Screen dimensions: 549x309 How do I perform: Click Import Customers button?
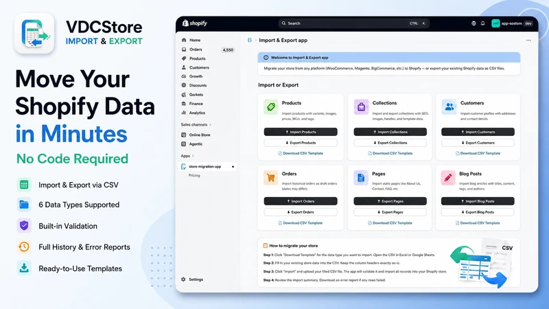click(x=478, y=132)
